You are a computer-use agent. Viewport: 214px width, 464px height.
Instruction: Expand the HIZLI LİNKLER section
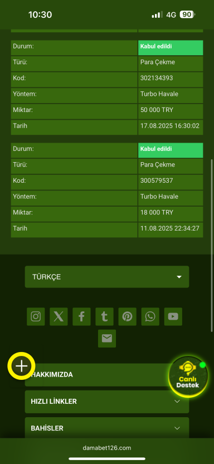click(107, 402)
